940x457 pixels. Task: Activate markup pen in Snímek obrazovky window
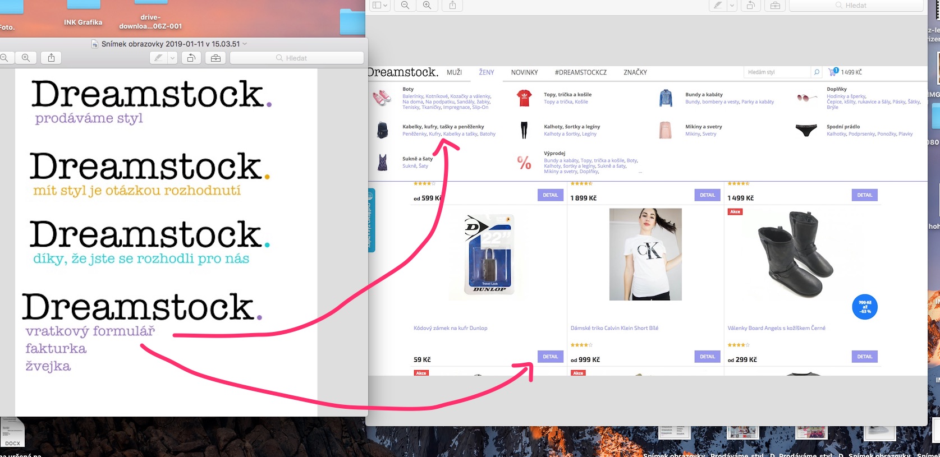159,58
